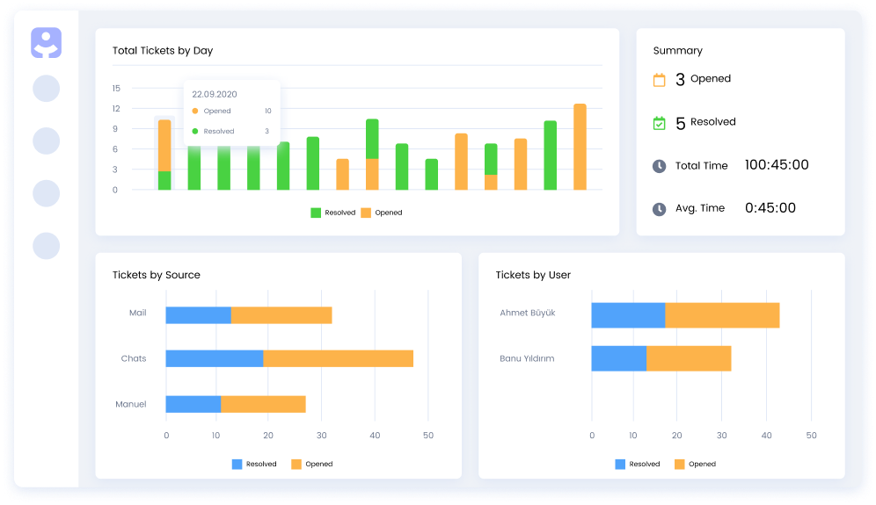This screenshot has width=876, height=505.
Task: Open the topmost circular sidebar item below logo
Action: tap(46, 89)
